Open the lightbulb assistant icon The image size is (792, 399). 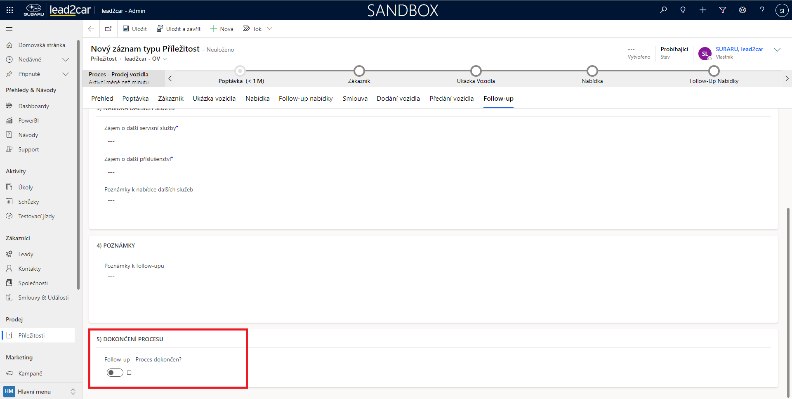683,10
